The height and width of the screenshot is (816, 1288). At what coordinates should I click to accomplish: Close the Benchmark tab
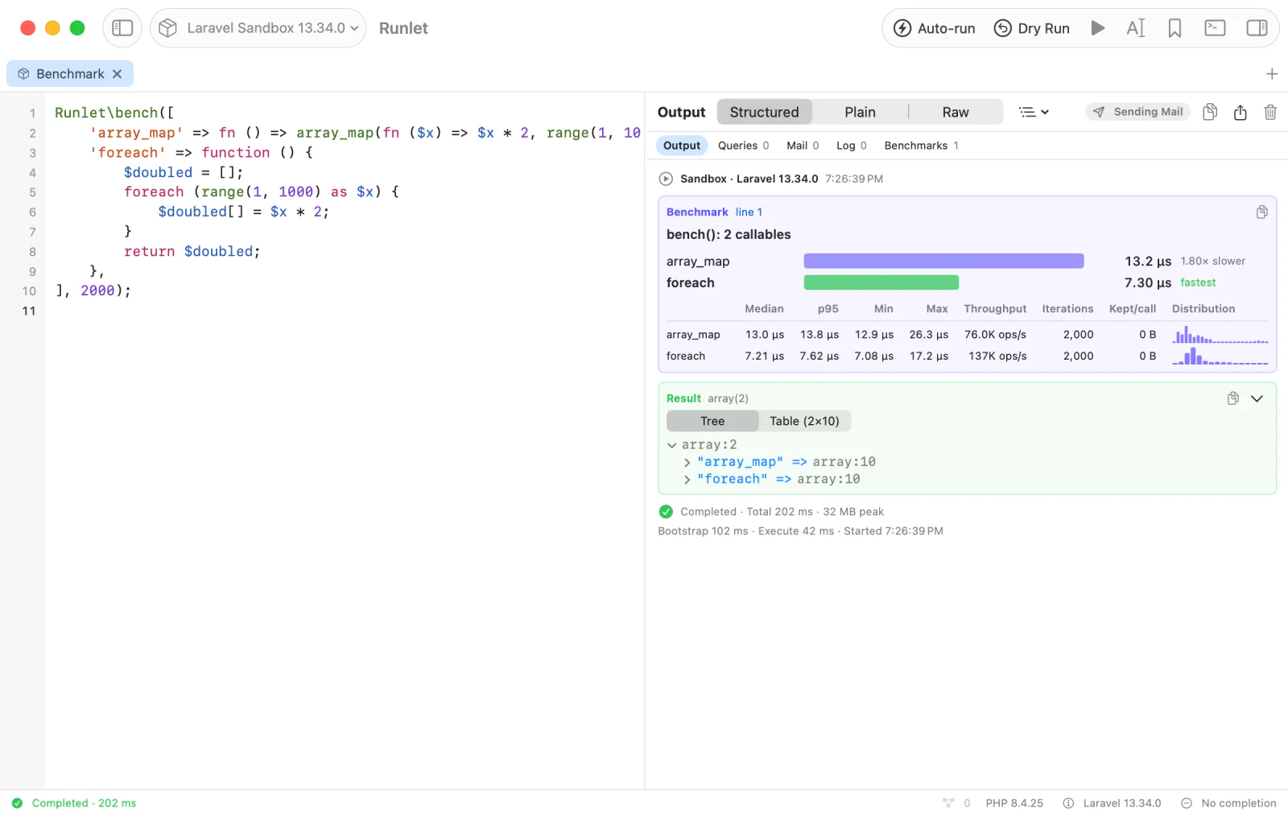(x=118, y=74)
